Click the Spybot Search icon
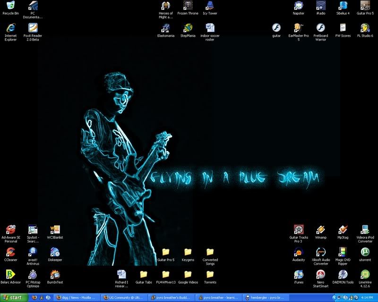Viewport: 378px width, 302px height. (x=33, y=230)
